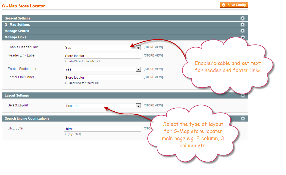Collapse the Layout Settings section arrow icon
286x175 pixels.
coord(243,95)
